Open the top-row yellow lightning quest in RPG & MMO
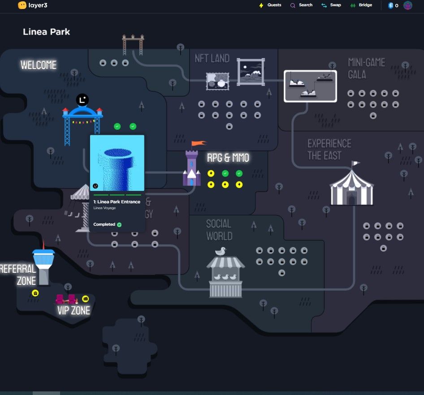 pyautogui.click(x=211, y=173)
